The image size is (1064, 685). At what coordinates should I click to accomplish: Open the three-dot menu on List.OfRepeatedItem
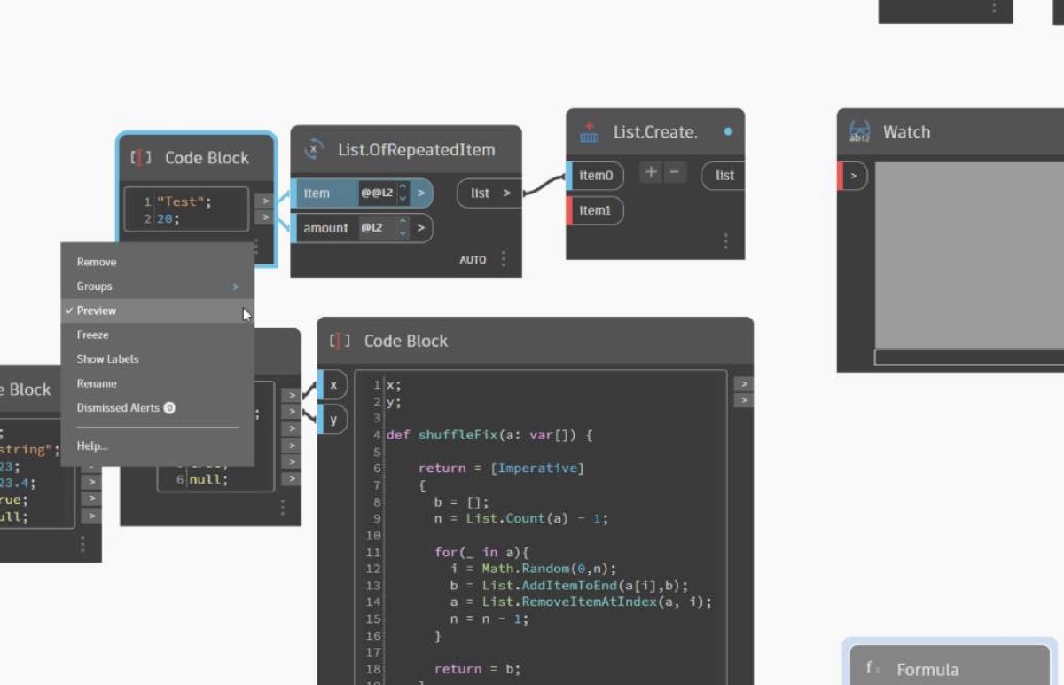click(x=504, y=259)
